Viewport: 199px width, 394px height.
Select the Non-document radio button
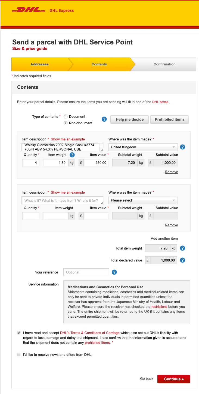[x=66, y=123]
